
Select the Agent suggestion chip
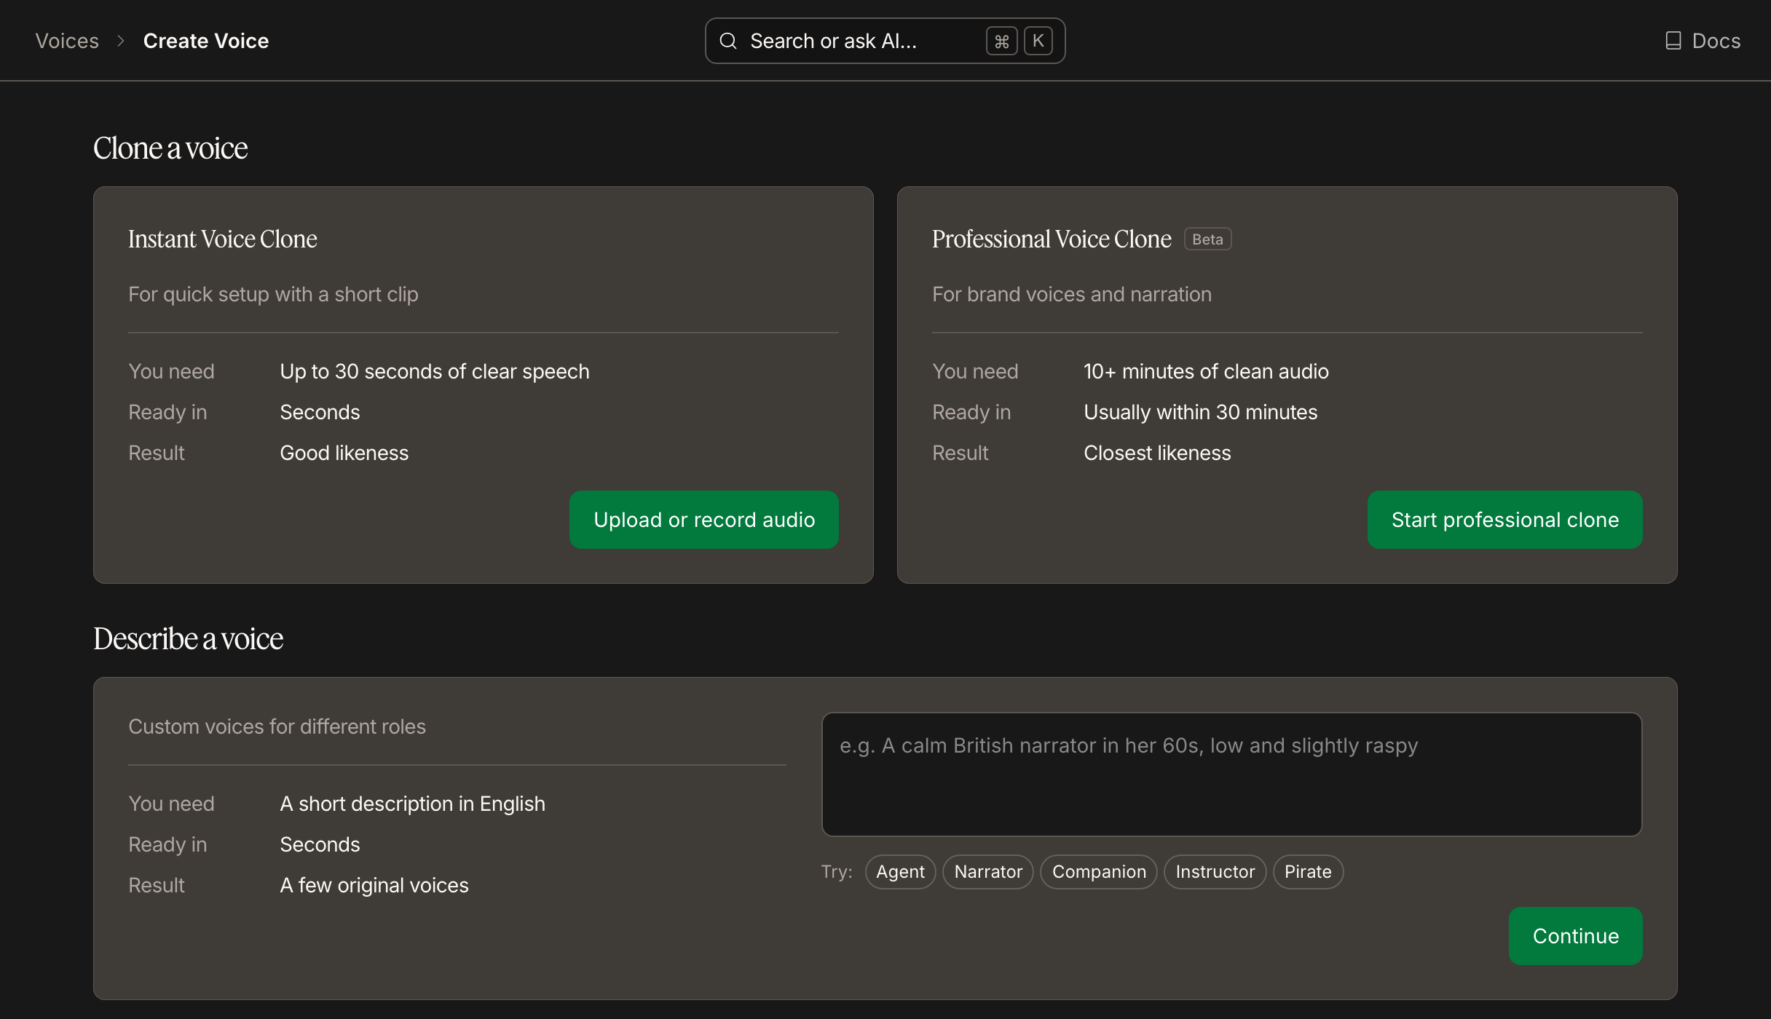[900, 871]
